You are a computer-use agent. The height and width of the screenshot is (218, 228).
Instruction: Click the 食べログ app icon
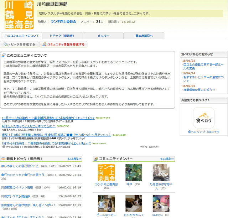[204, 118]
